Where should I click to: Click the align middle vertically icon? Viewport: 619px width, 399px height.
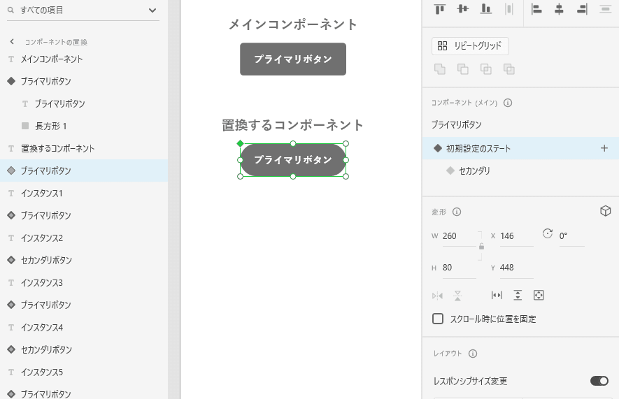(x=462, y=9)
